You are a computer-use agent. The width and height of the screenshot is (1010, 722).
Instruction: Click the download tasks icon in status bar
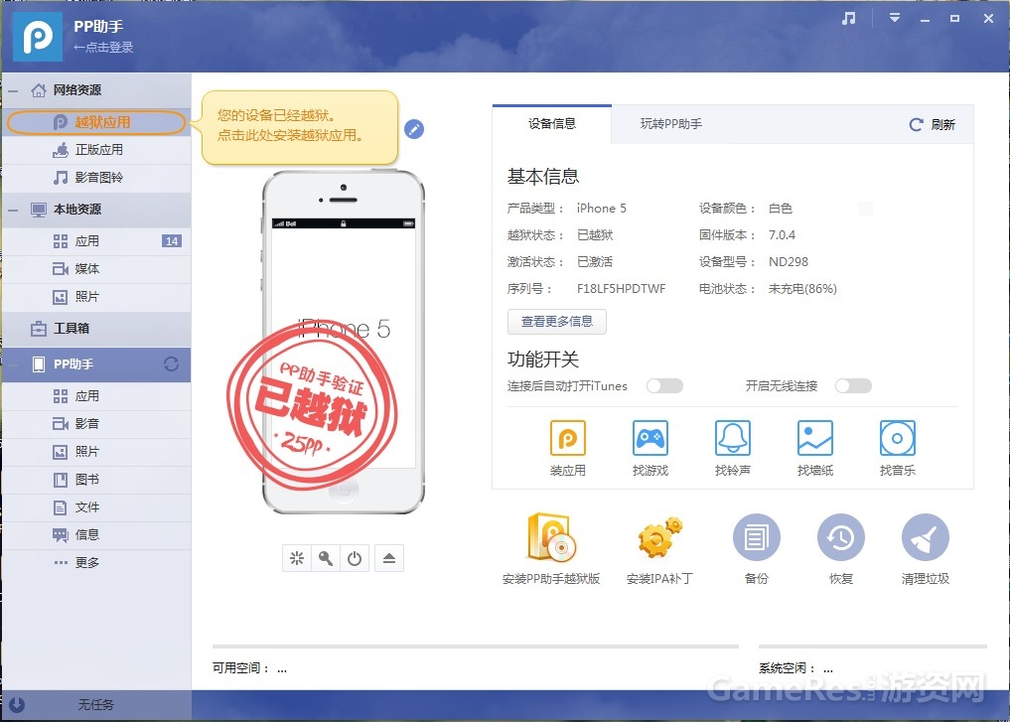point(17,705)
